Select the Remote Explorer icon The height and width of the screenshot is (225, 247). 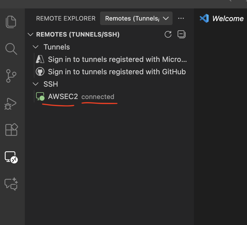click(x=11, y=158)
